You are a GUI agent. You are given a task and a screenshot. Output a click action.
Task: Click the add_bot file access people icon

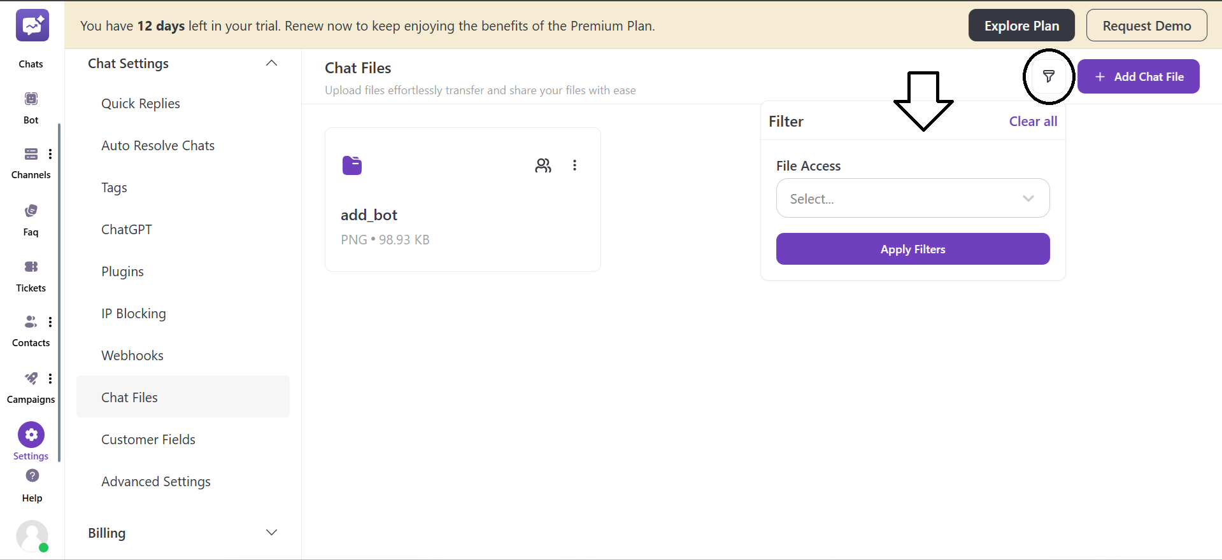543,165
